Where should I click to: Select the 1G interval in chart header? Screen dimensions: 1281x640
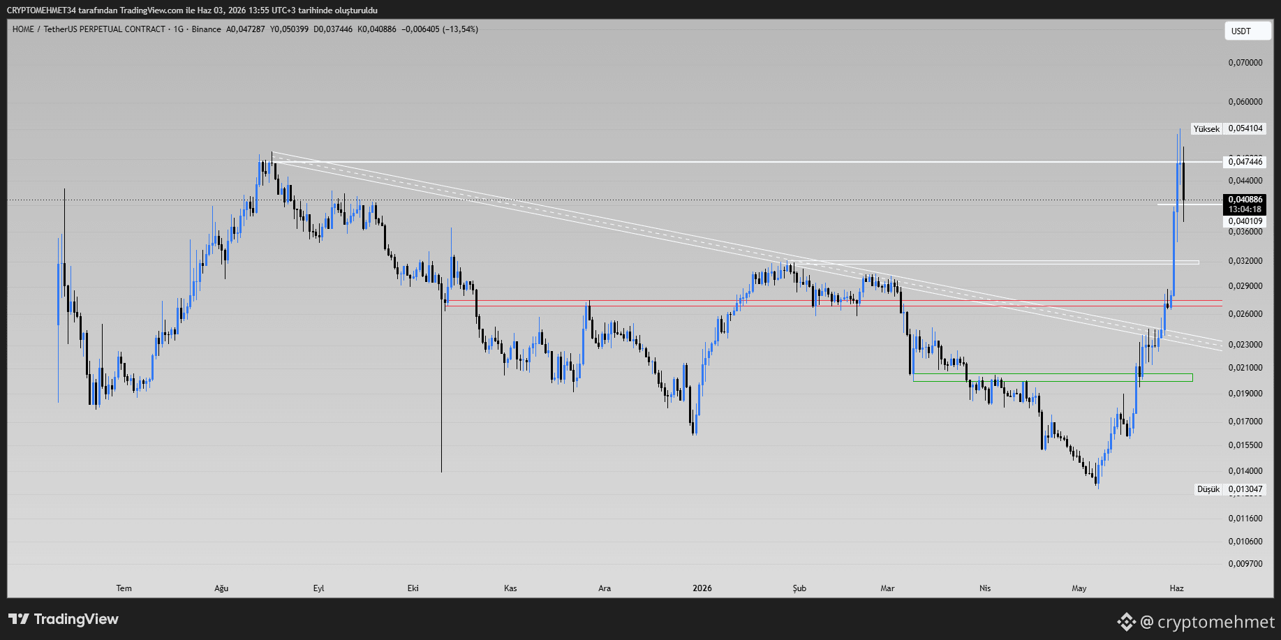179,29
